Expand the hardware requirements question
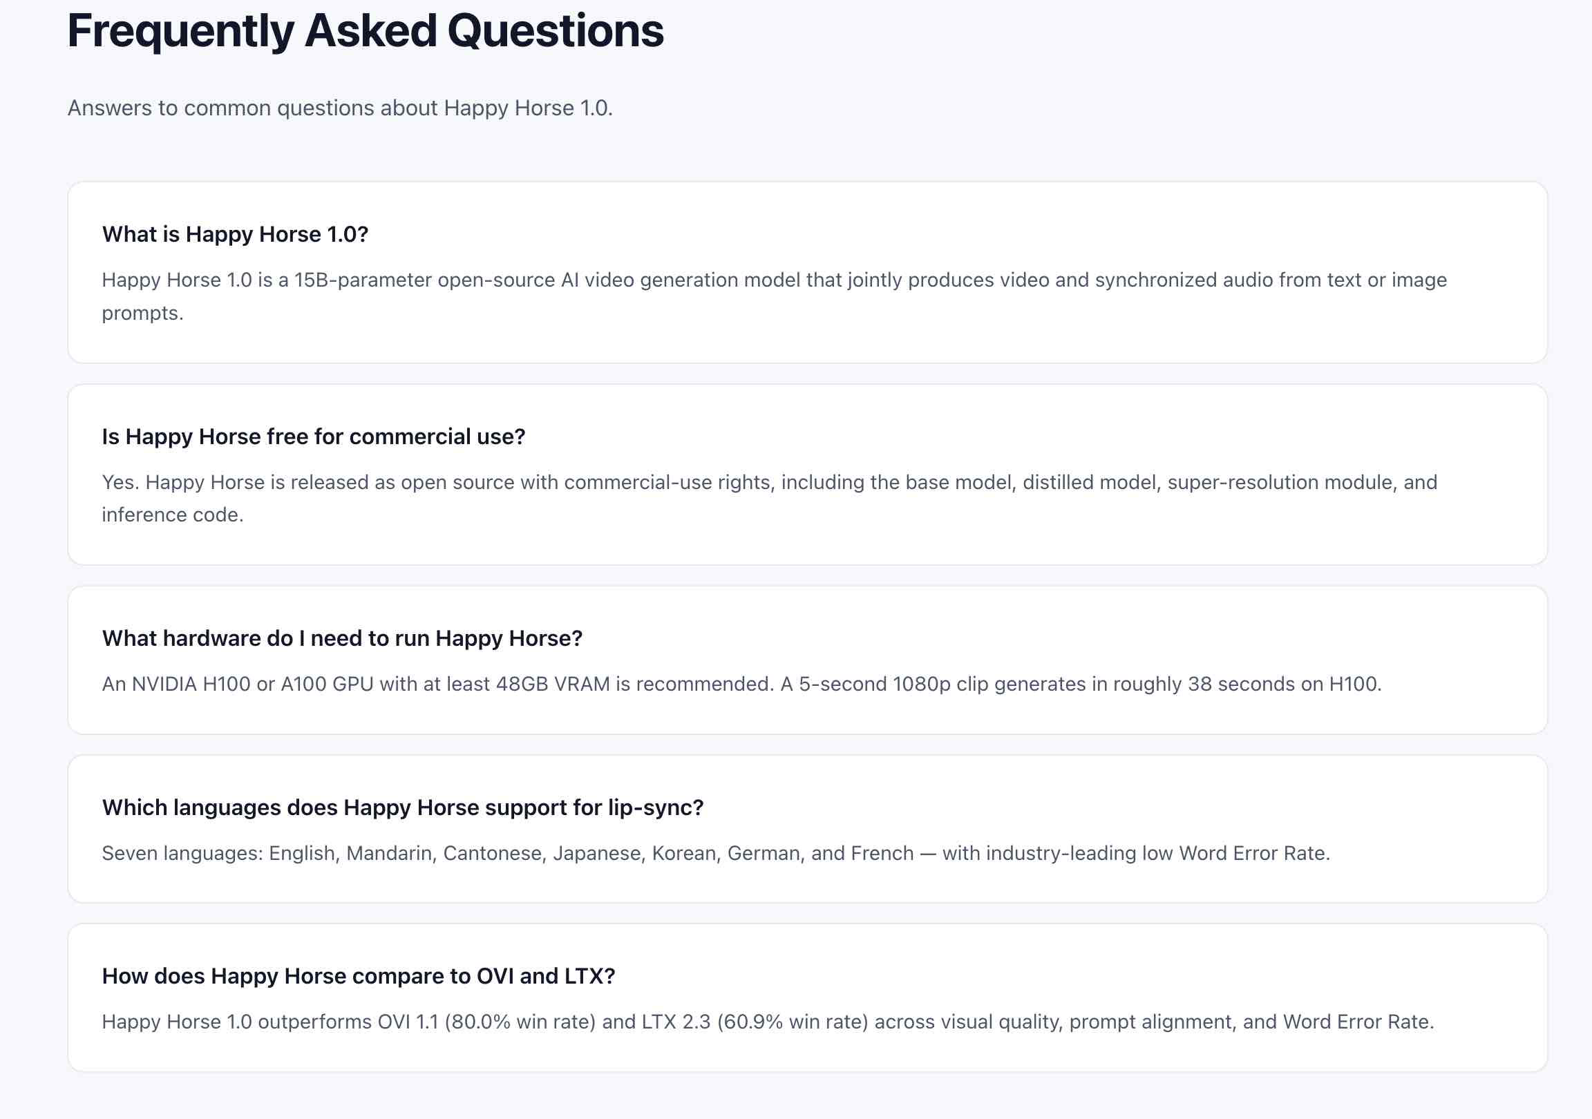The image size is (1592, 1119). [x=342, y=638]
